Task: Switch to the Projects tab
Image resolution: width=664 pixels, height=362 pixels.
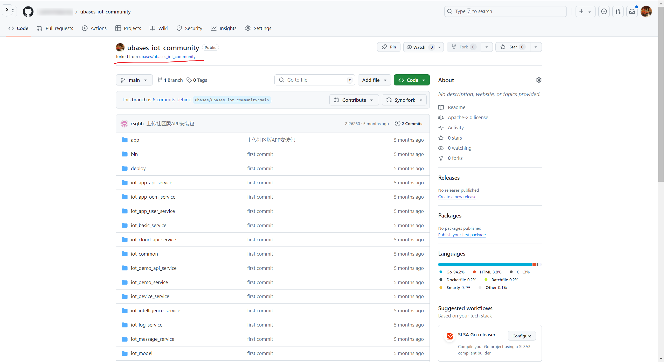Action: click(128, 28)
